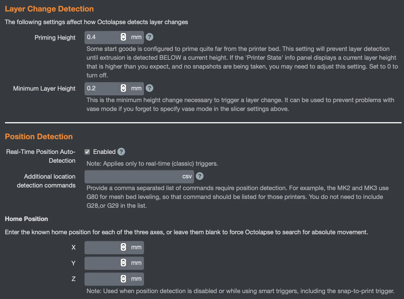Click the additional detection commands csv field

(133, 177)
